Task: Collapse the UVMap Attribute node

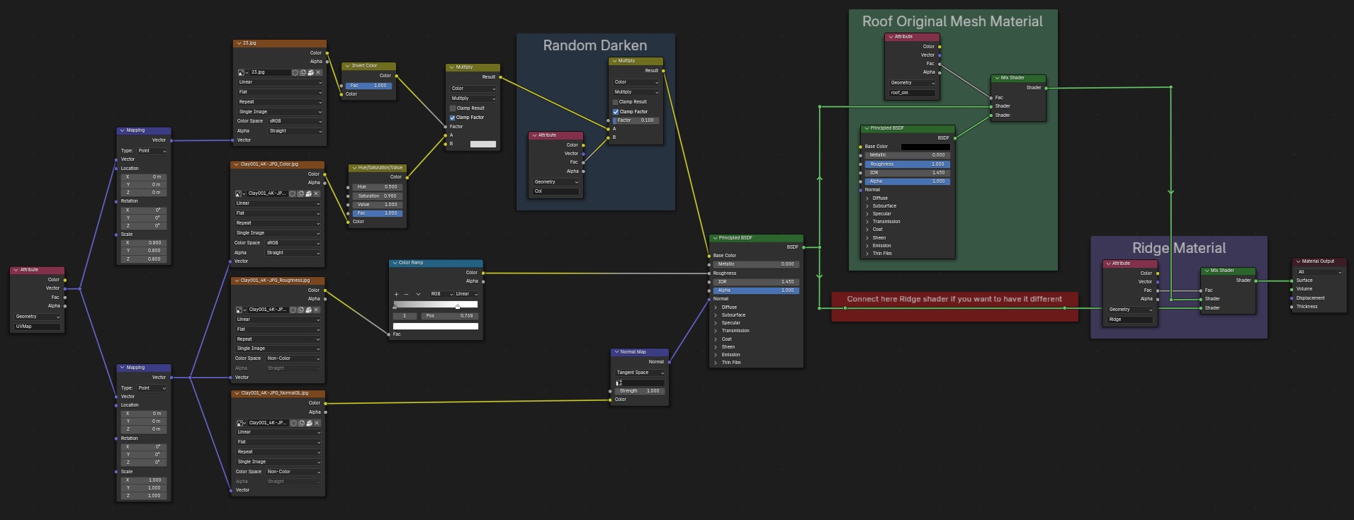Action: coord(16,270)
